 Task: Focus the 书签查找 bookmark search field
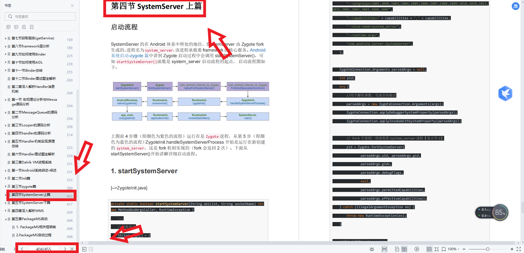(x=40, y=16)
